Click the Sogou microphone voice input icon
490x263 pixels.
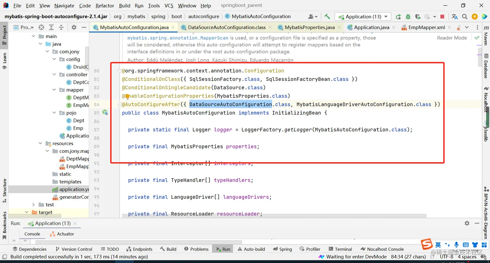[457, 245]
